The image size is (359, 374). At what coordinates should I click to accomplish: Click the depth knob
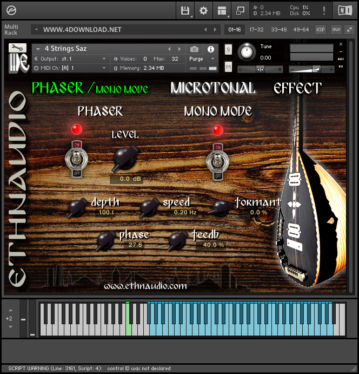[77, 208]
